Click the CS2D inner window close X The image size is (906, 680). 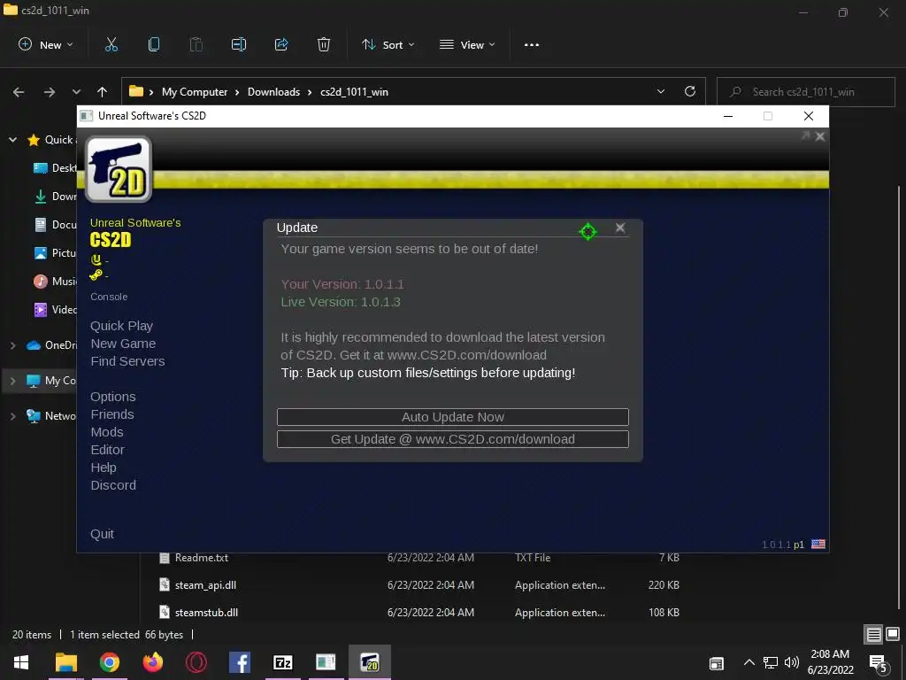820,136
